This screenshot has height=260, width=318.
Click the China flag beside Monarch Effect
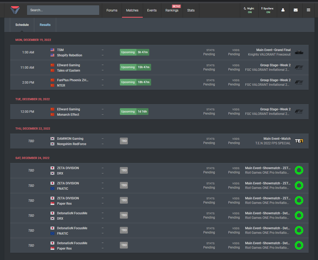tap(52, 114)
